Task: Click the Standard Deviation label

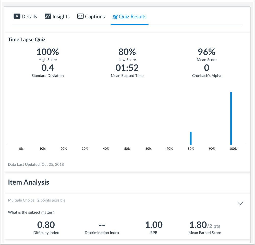Action: click(48, 76)
